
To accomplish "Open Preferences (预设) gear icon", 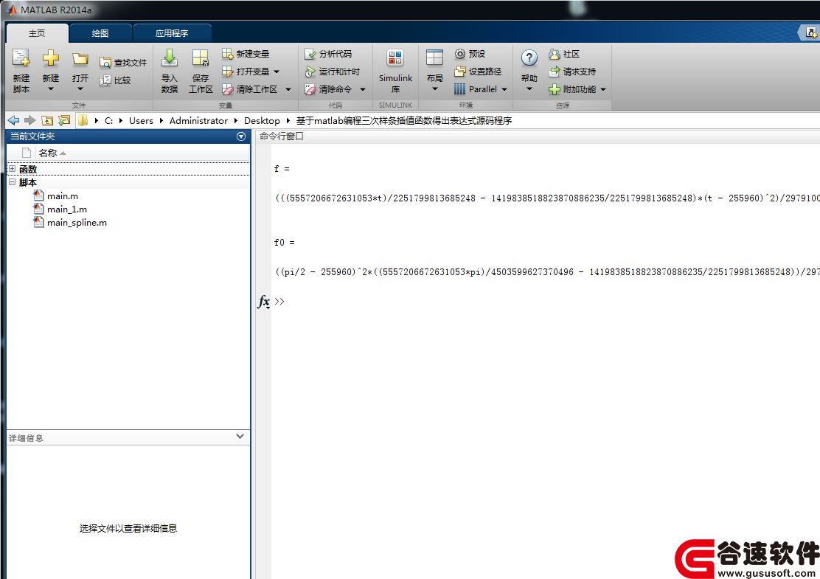I will coord(459,54).
